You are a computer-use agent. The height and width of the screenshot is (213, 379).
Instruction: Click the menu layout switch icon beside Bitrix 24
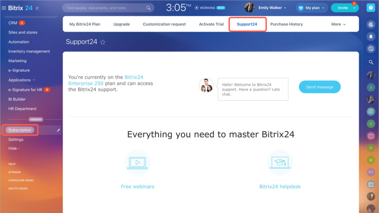coord(37,8)
